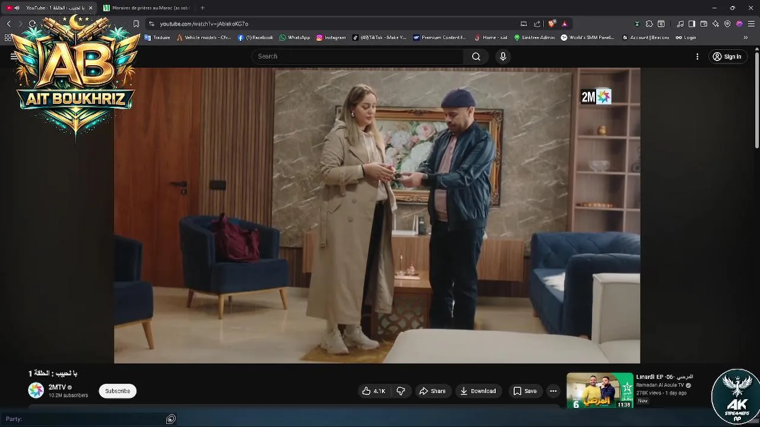The image size is (760, 427).
Task: Open a new tab with plus button
Action: click(x=202, y=8)
